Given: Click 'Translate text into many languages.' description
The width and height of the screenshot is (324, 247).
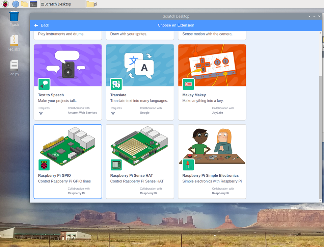Looking at the screenshot, I should (139, 101).
